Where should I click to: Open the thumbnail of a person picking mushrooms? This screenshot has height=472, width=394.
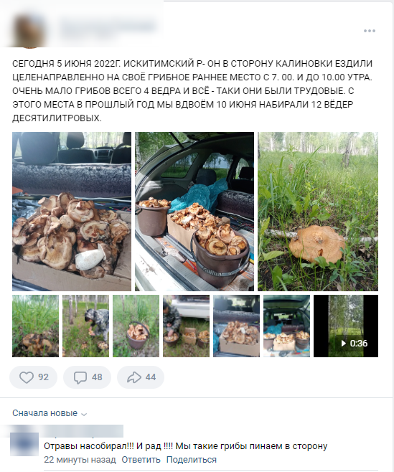(x=86, y=326)
